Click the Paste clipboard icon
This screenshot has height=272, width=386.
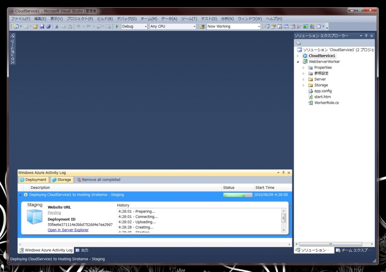[70, 27]
